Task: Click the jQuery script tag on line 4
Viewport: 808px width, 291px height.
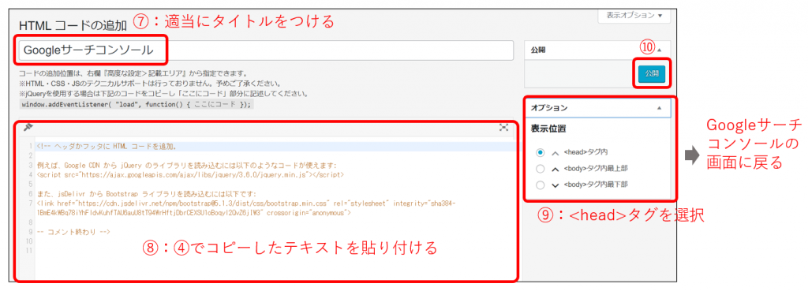Action: coord(190,175)
